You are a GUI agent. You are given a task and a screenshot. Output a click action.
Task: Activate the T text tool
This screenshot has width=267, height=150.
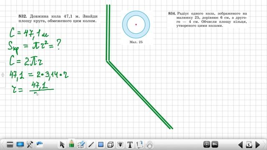point(130,145)
